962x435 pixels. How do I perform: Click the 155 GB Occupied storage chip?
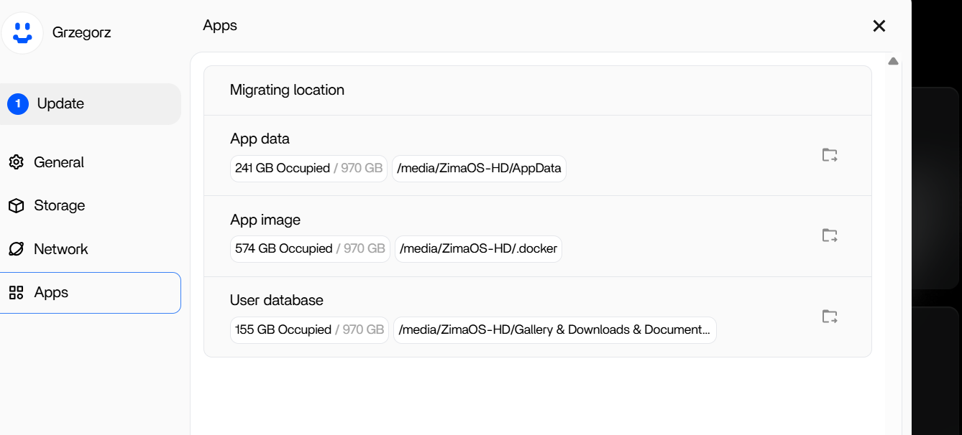(309, 330)
